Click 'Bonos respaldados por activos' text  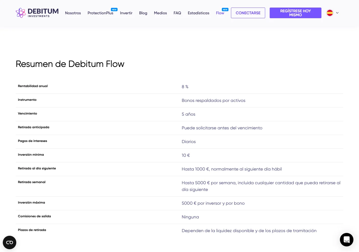pos(213,101)
